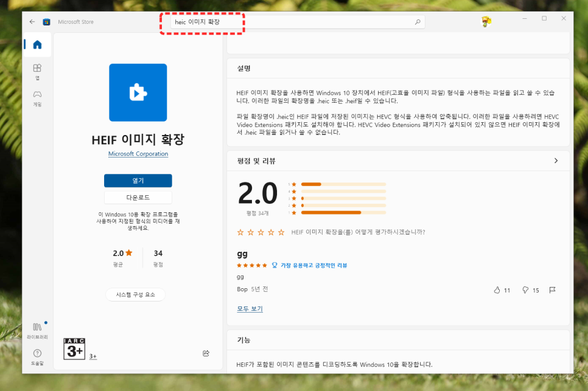Maximize the Microsoft Store window

point(544,18)
